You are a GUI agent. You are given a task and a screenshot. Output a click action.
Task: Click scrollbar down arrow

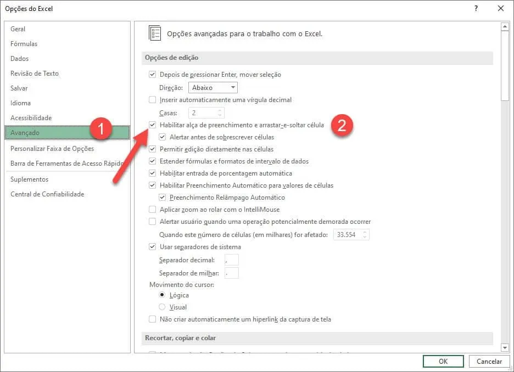tap(505, 347)
